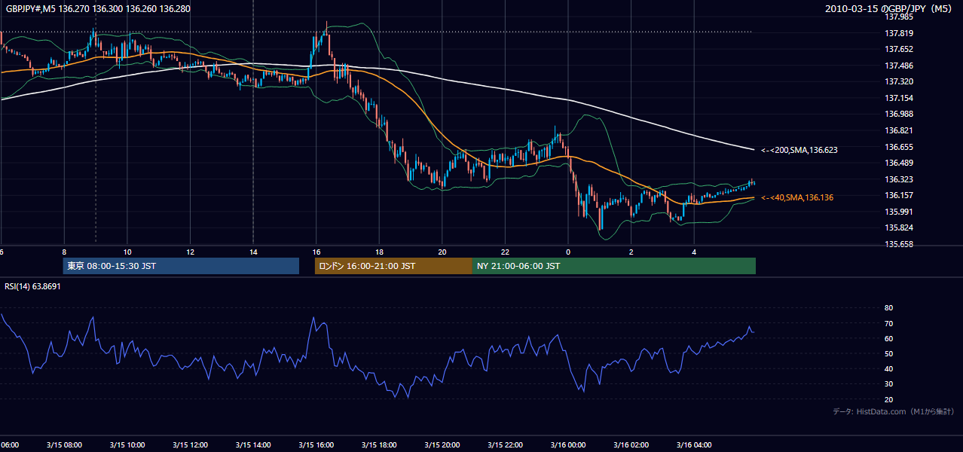Click hour tick 18 under the price chart
This screenshot has width=963, height=452.
pyautogui.click(x=379, y=252)
